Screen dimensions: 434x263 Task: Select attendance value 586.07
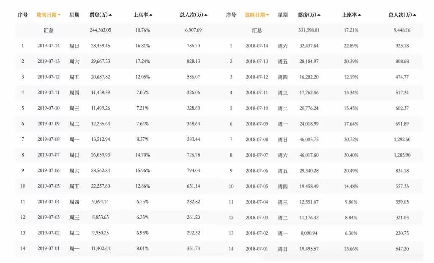(194, 77)
